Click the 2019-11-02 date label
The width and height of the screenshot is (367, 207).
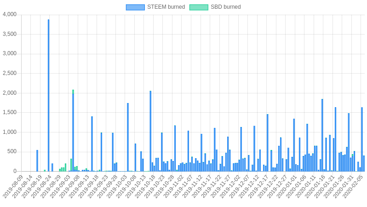coord(173,186)
